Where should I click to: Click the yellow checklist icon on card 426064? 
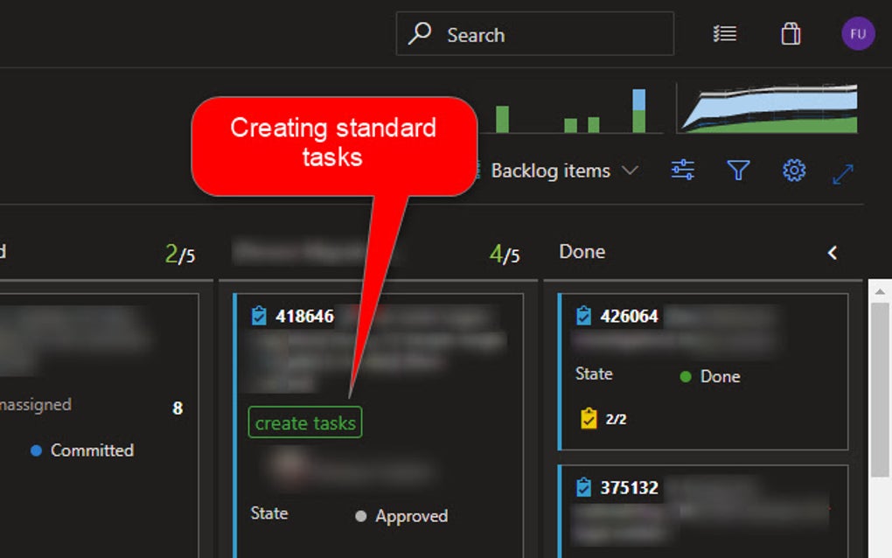coord(586,419)
